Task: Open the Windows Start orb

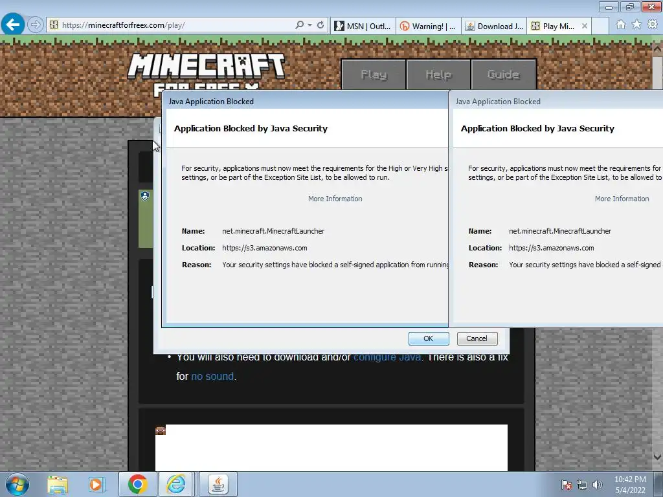Action: point(17,484)
